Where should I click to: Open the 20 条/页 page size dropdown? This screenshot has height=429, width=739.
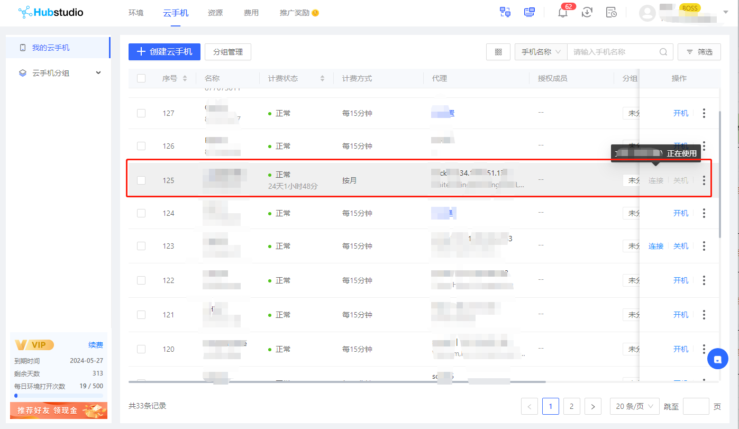click(x=634, y=406)
